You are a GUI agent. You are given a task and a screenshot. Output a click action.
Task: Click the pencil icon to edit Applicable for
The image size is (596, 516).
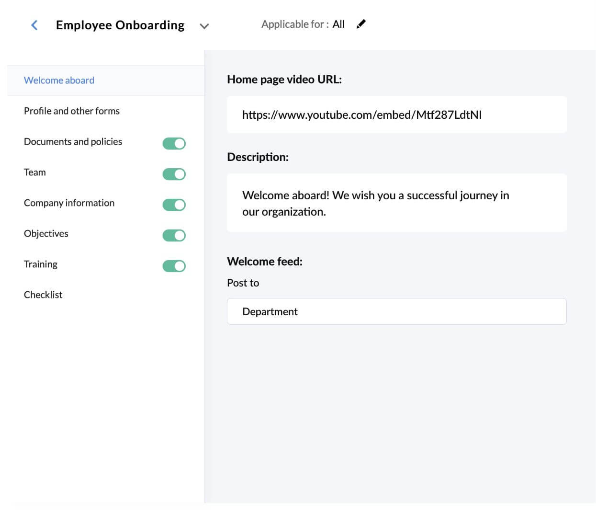[x=361, y=23]
